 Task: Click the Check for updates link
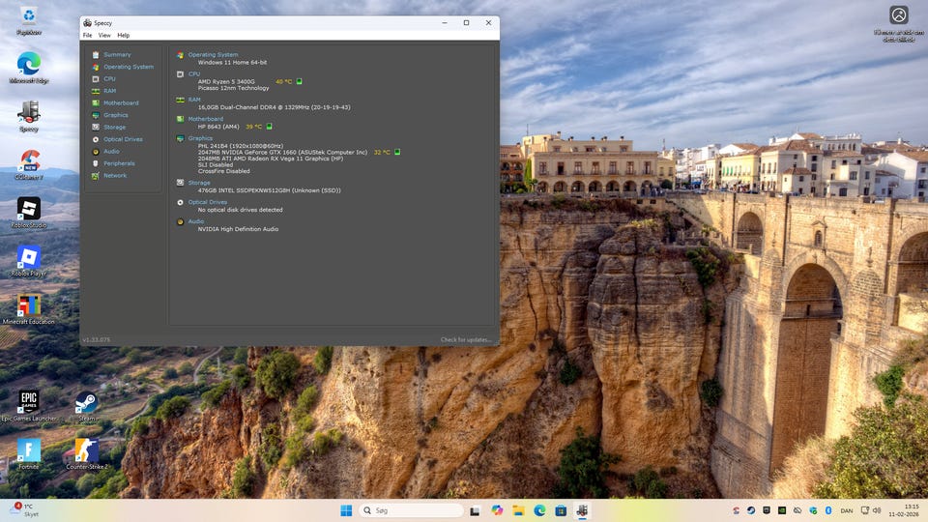pyautogui.click(x=466, y=339)
